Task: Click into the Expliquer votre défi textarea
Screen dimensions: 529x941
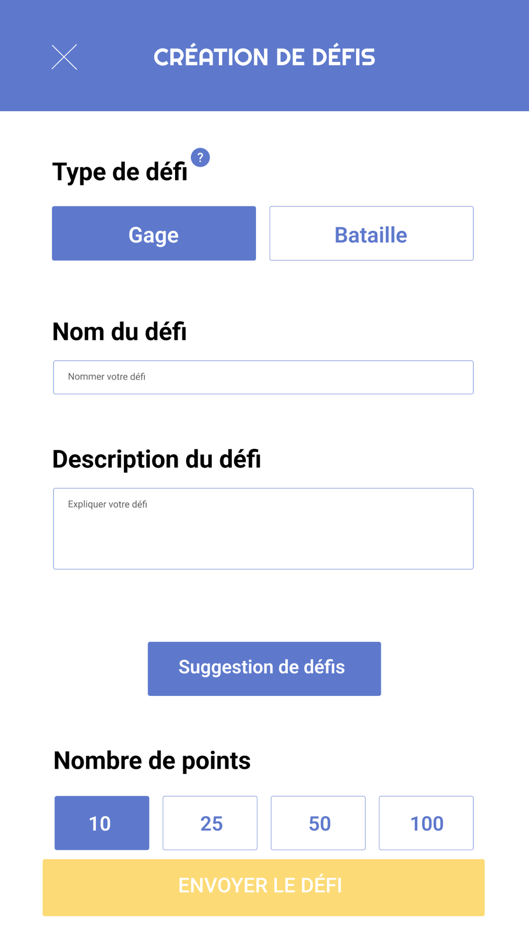Action: coord(263,529)
